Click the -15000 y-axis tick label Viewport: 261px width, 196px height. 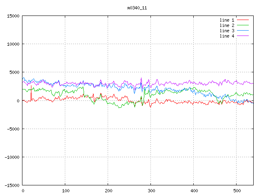(x=12, y=185)
